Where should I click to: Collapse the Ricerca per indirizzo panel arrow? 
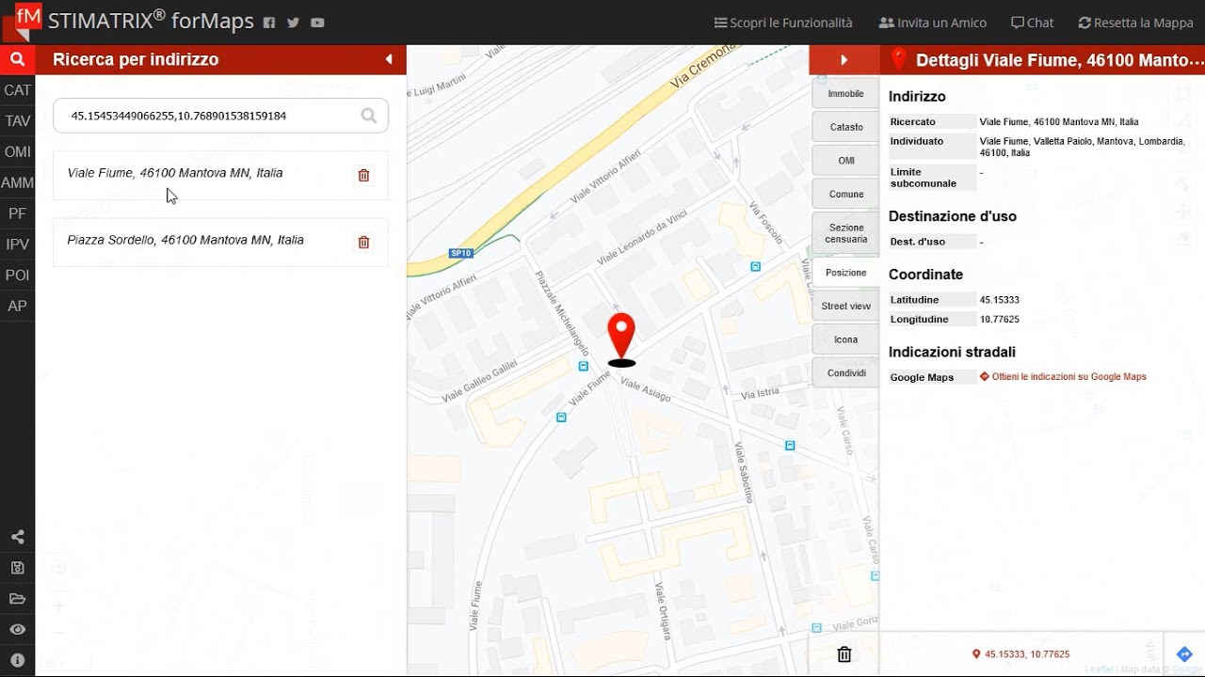coord(389,59)
